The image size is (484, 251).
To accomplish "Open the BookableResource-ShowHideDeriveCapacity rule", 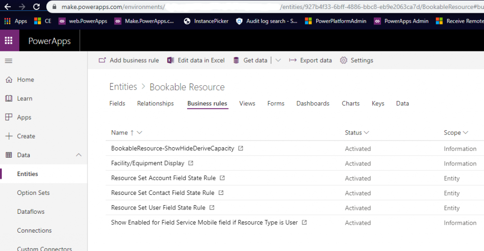I will (173, 148).
